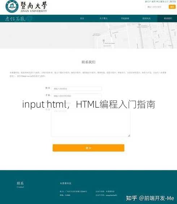177x204 pixels.
Task: Open the 首页 navigation item
Action: point(82,18)
